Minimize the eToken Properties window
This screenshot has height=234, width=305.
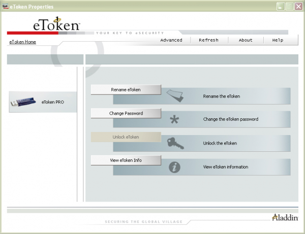280,7
